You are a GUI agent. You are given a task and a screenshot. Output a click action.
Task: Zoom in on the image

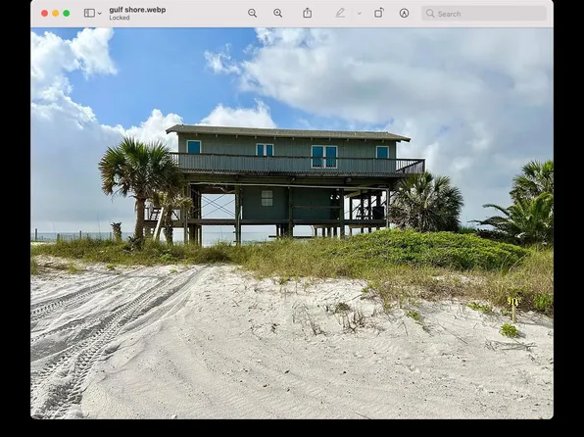pos(278,14)
